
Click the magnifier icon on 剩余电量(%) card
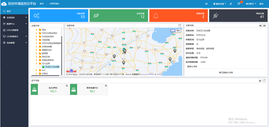[106, 86]
